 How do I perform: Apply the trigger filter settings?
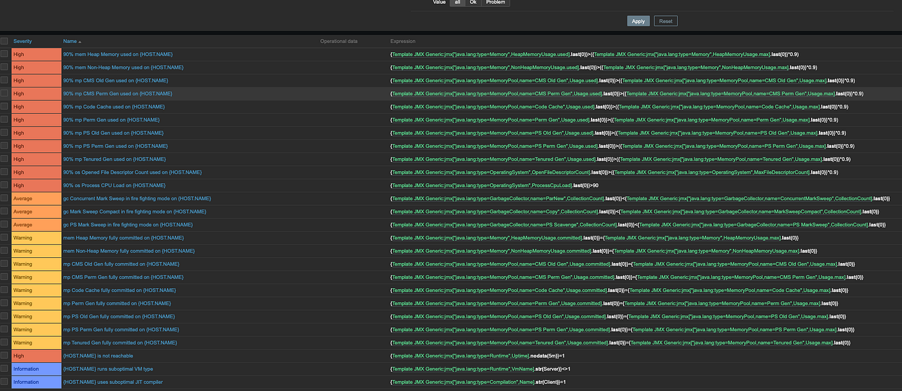click(x=638, y=21)
